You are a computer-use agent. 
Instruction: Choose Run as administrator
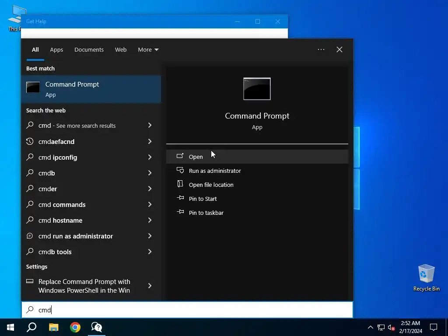(257, 171)
